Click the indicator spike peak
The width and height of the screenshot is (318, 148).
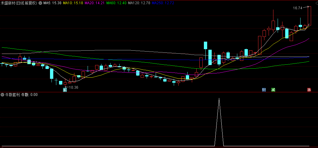coord(219,98)
